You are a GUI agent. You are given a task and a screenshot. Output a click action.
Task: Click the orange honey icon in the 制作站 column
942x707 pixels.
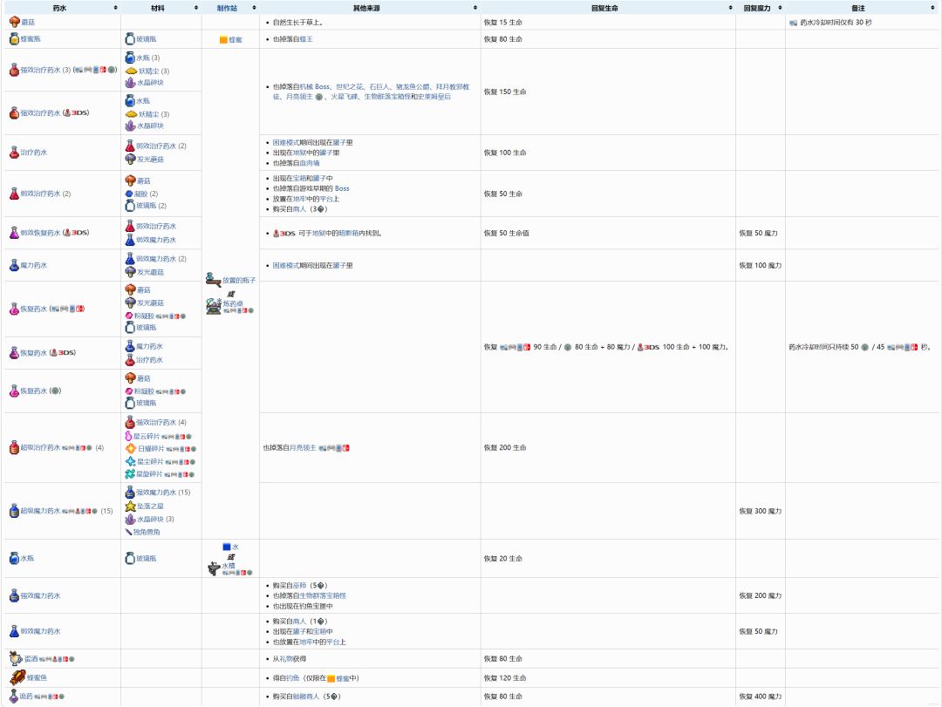(x=223, y=39)
